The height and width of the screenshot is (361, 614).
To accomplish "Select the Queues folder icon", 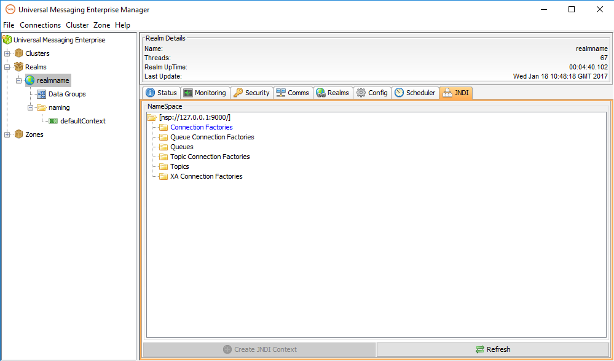I will click(163, 147).
